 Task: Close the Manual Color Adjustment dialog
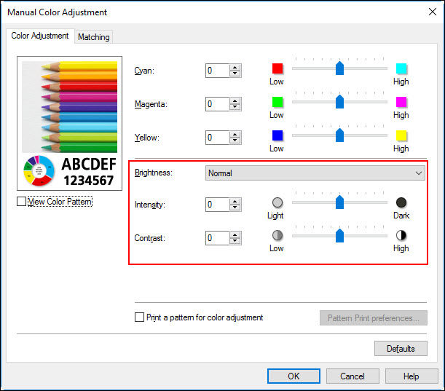(x=433, y=12)
